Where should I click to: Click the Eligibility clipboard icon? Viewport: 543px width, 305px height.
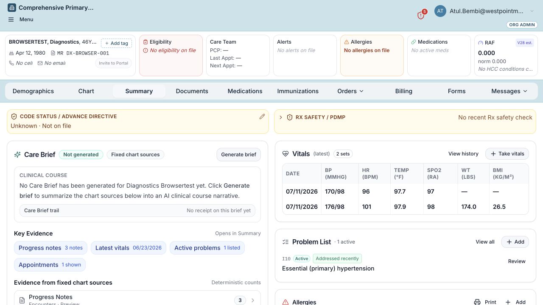(146, 42)
